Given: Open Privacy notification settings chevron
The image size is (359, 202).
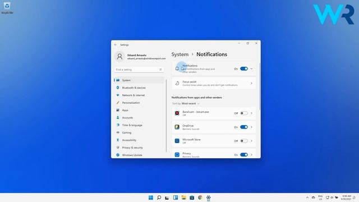Looking at the screenshot, I should click(x=251, y=155).
